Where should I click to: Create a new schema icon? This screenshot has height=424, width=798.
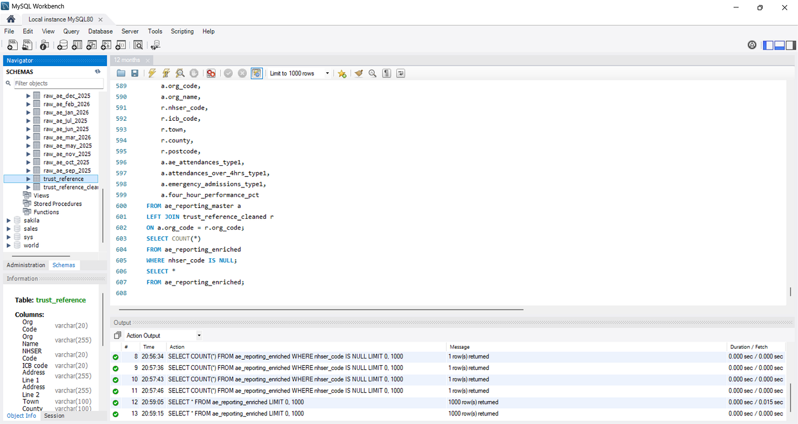coord(62,45)
